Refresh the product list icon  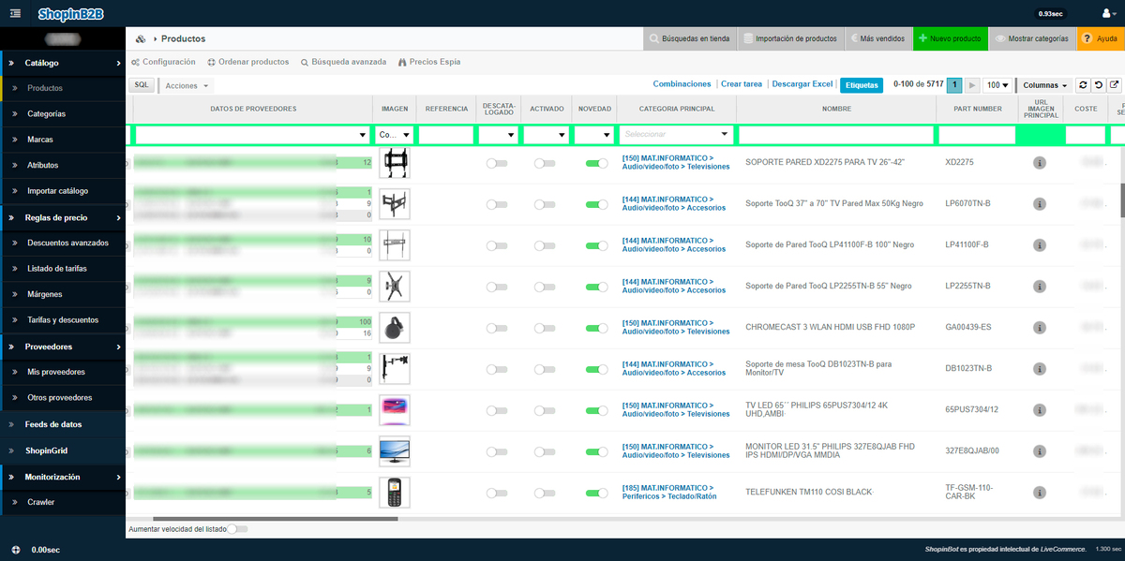pos(1083,85)
